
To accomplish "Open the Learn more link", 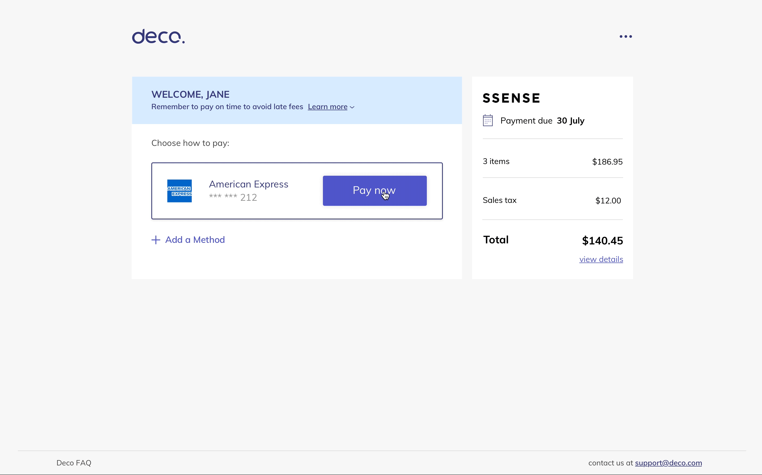I will (x=327, y=107).
